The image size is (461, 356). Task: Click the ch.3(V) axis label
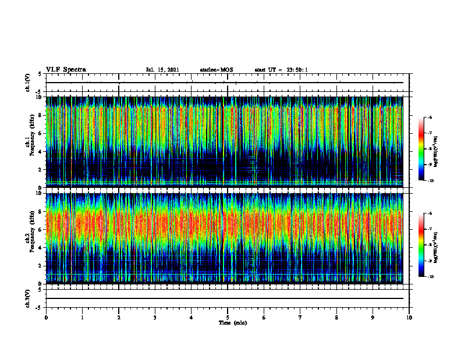point(27,298)
